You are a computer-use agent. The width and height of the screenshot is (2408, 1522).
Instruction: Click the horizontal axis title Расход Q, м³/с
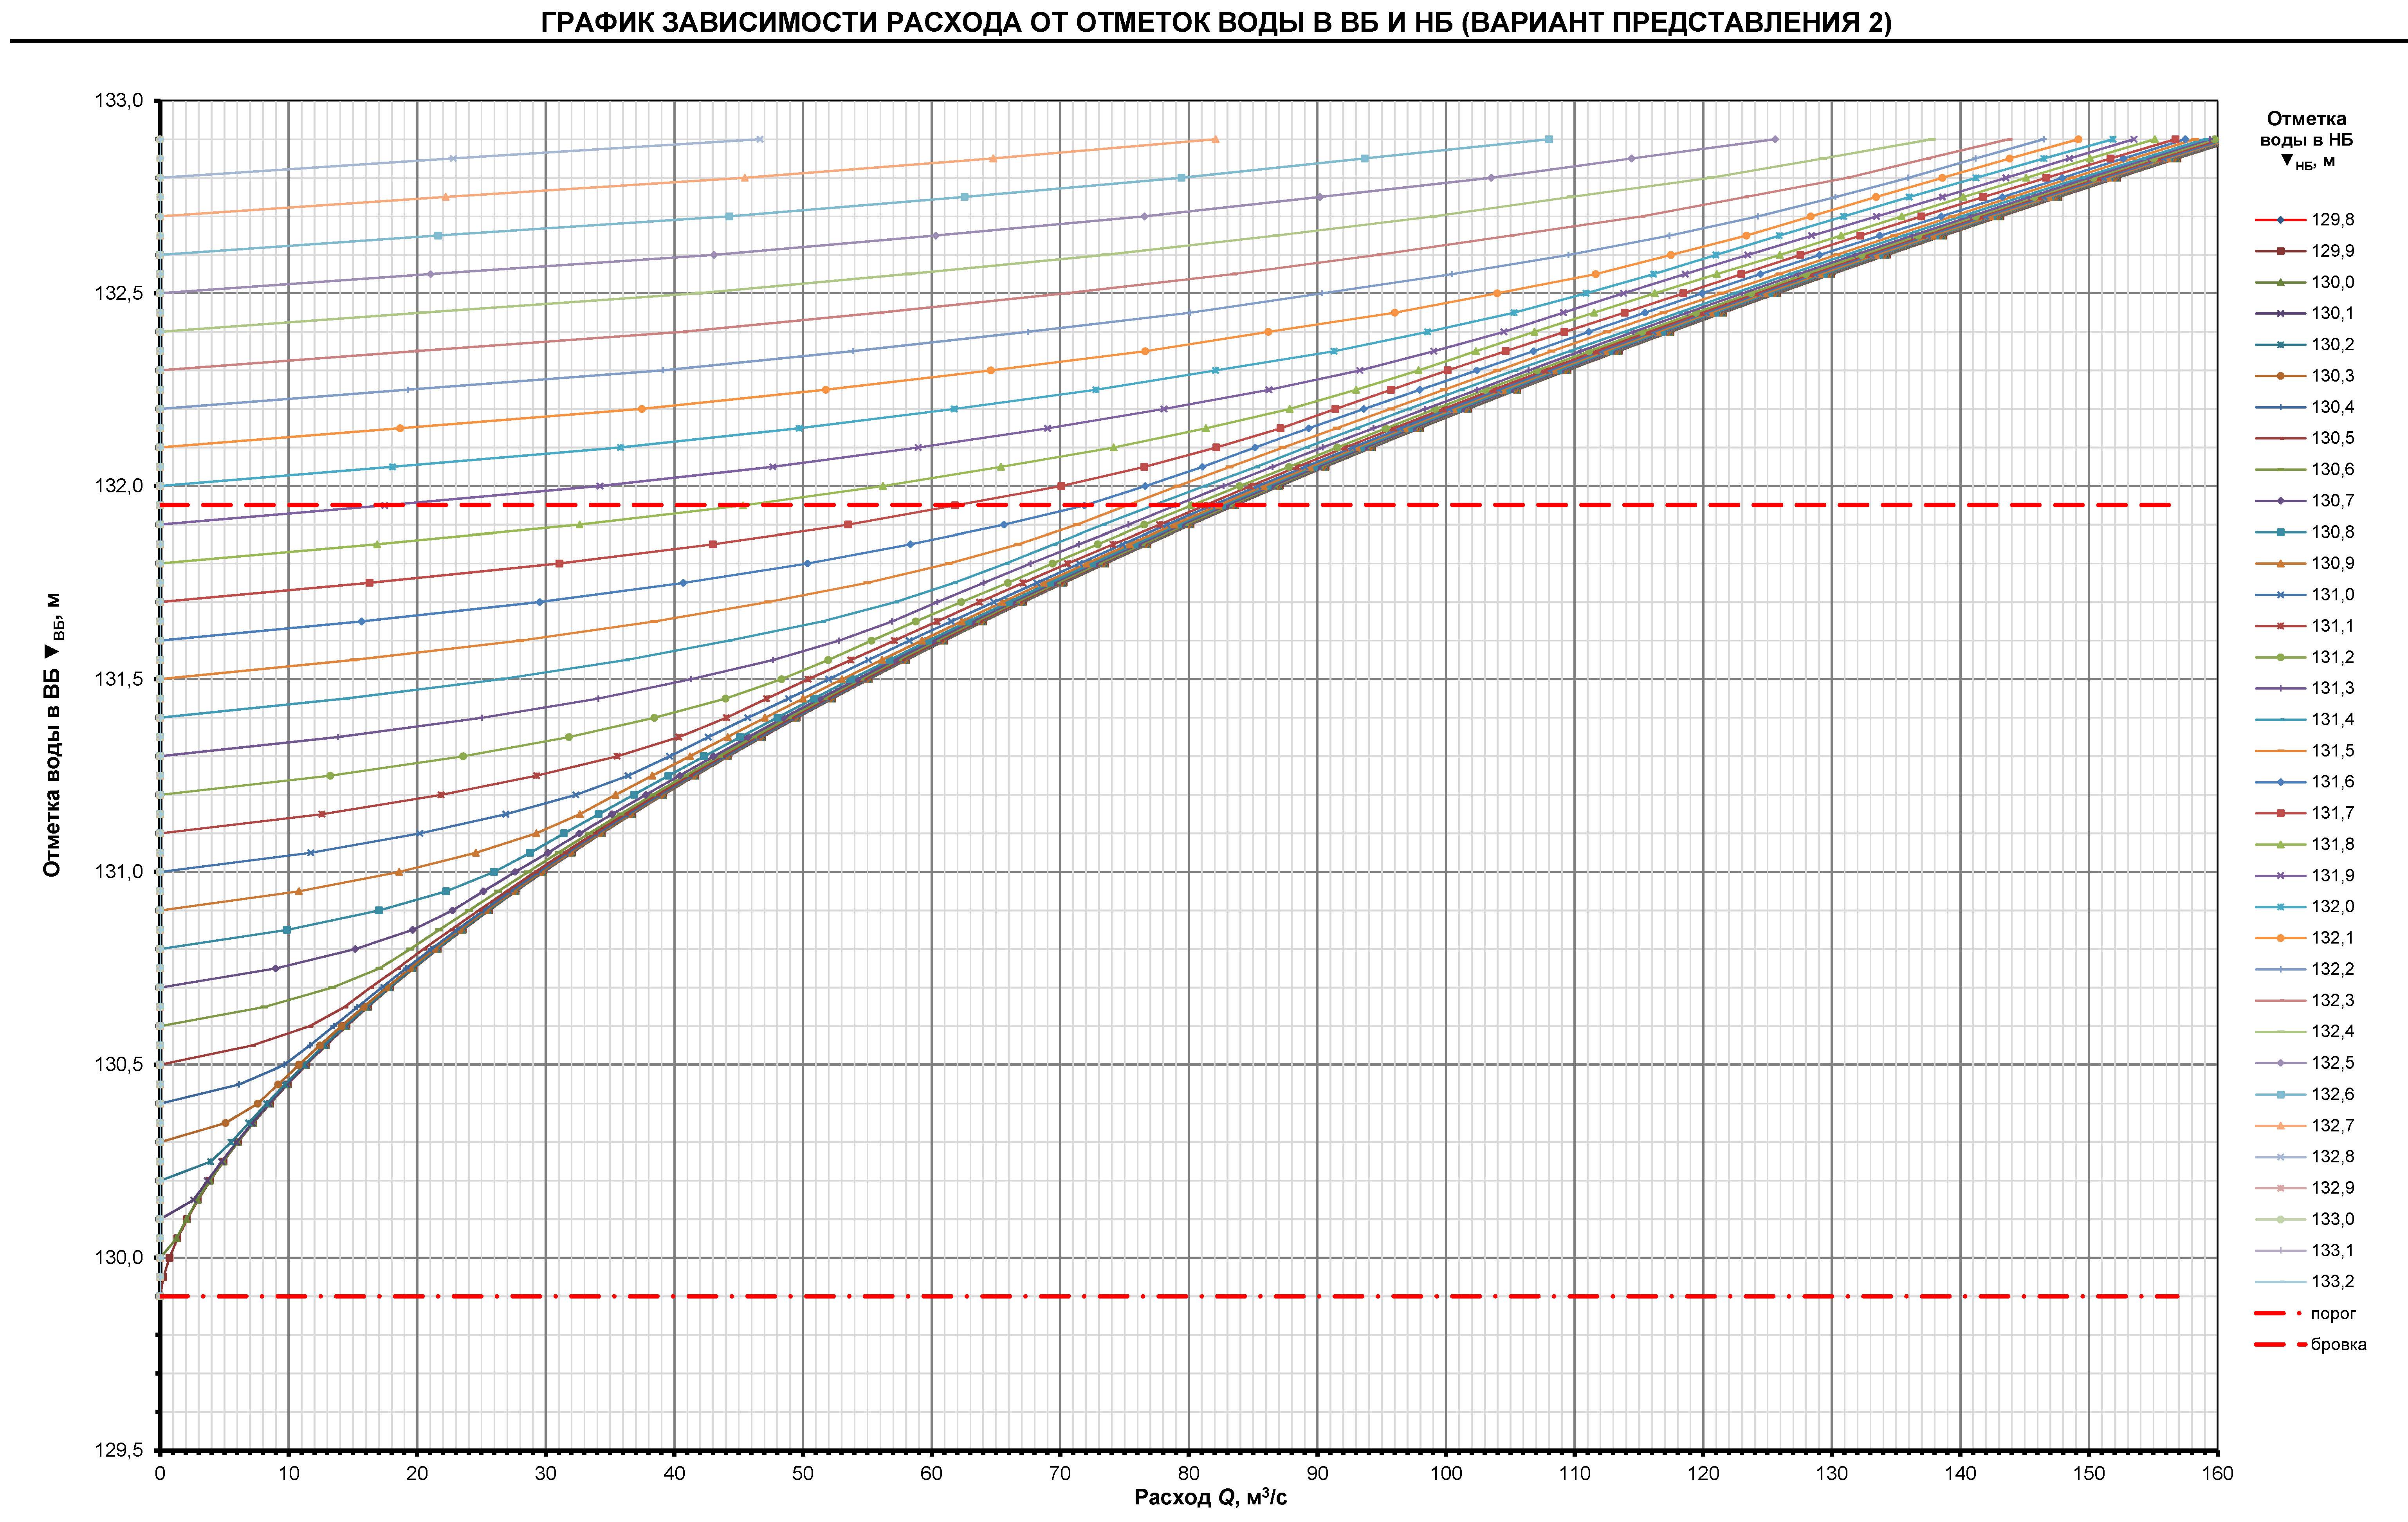[1210, 1497]
